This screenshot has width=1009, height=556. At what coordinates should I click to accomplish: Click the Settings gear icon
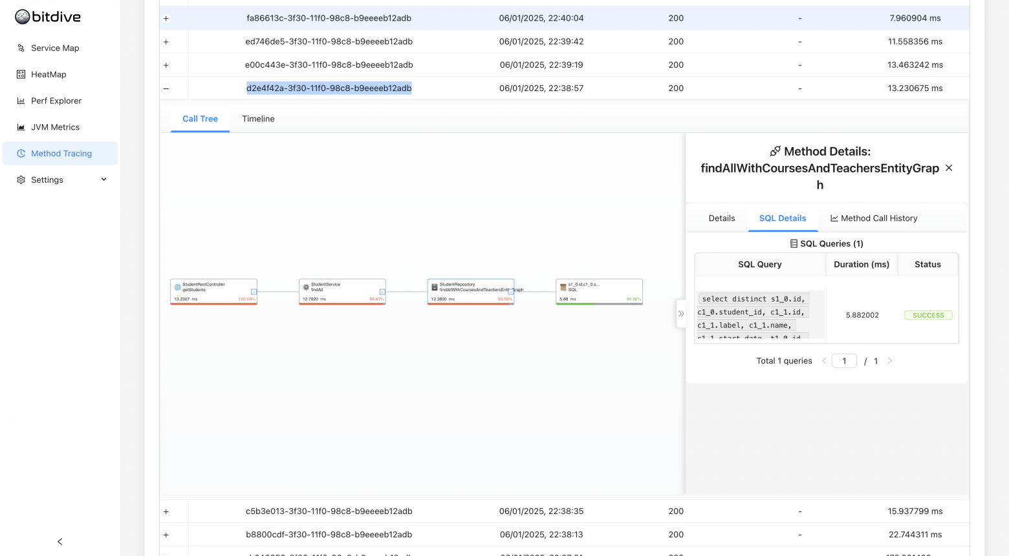[x=21, y=180]
